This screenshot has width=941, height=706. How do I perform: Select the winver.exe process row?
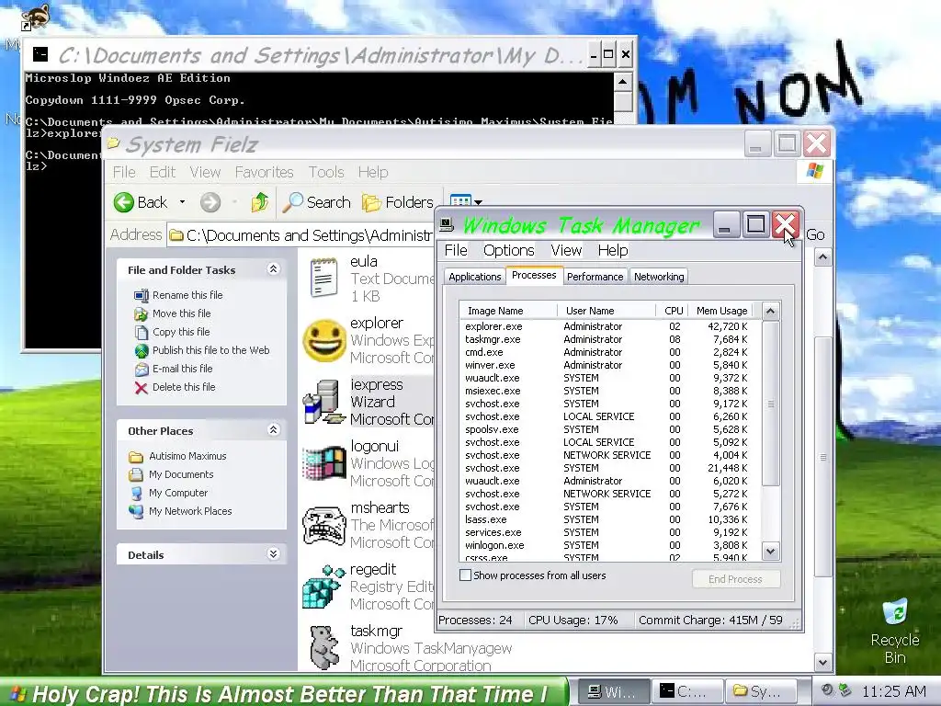(610, 365)
